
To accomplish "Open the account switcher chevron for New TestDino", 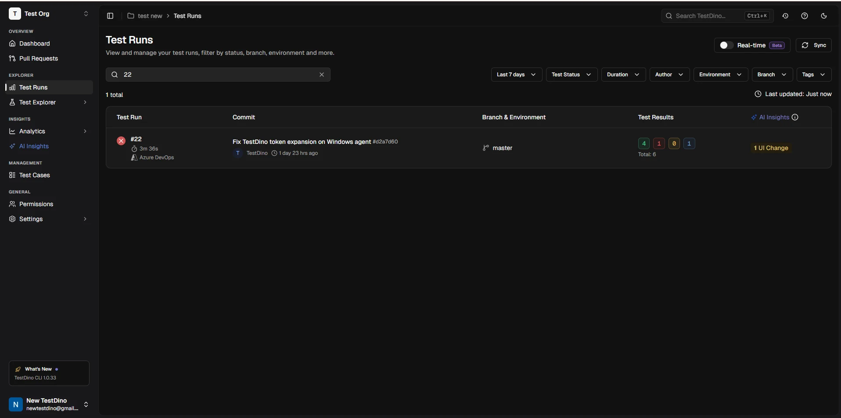I will [x=86, y=404].
